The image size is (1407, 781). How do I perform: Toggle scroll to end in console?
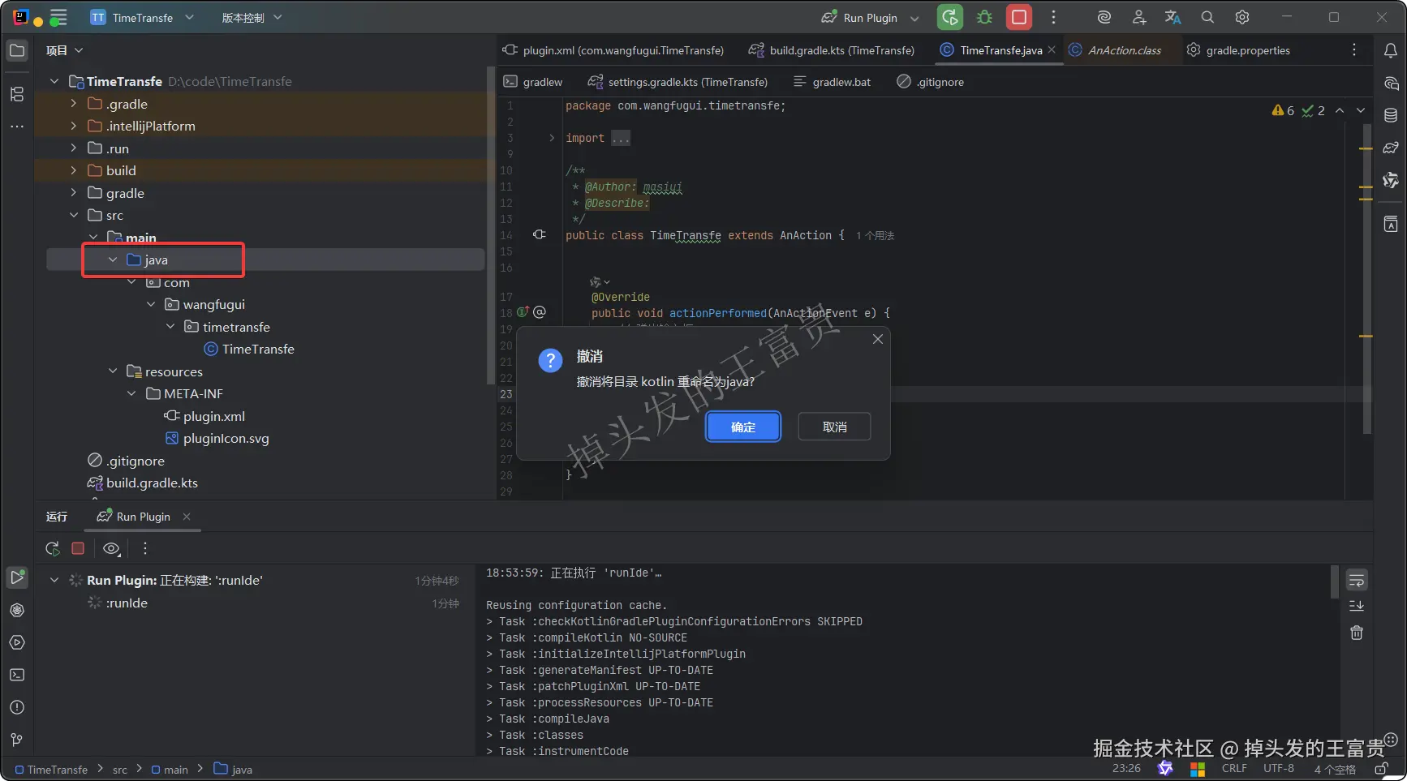(1356, 606)
